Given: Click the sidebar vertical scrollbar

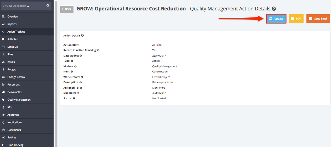Looking at the screenshot, I should click(x=55, y=73).
